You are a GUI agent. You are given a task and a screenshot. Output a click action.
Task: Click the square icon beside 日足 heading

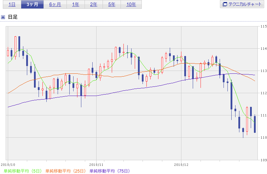(x=3, y=17)
